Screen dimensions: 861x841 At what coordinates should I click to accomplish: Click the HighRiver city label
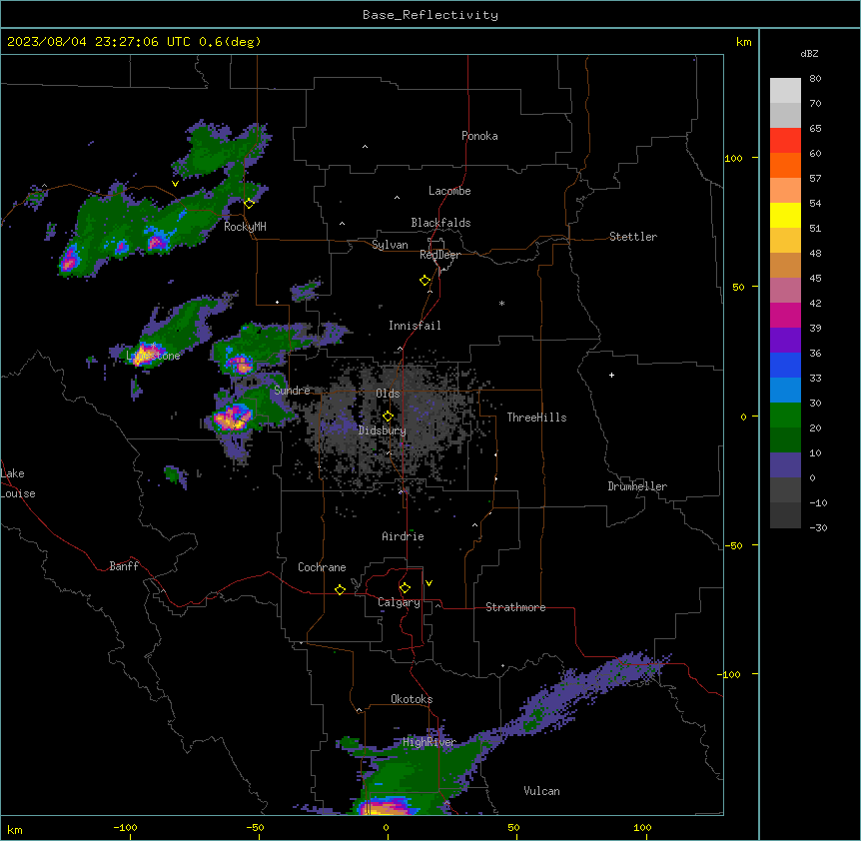coord(430,742)
